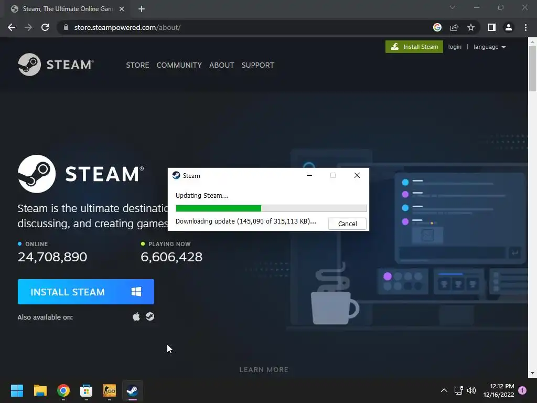
Task: Reload the Steam page
Action: [x=45, y=27]
